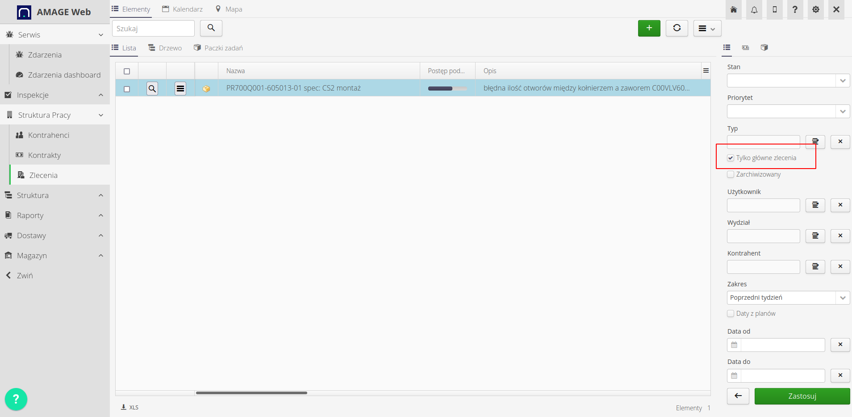
Task: Open the Zakres dropdown list
Action: 842,298
